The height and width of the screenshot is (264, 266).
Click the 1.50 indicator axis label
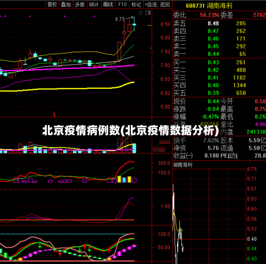pos(165,207)
